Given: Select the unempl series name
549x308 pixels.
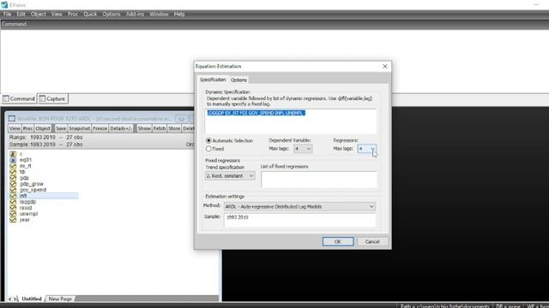Looking at the screenshot, I should pos(28,214).
